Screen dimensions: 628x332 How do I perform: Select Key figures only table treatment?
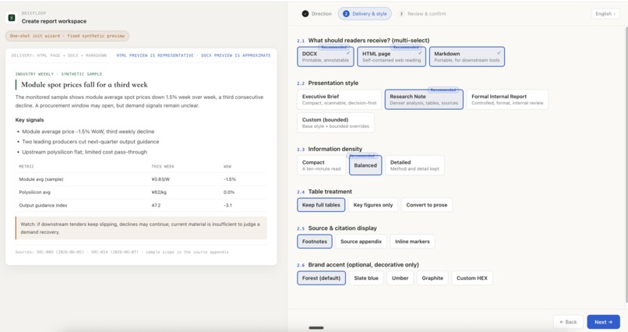point(373,205)
